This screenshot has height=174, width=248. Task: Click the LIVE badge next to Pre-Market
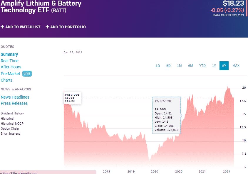27,74
